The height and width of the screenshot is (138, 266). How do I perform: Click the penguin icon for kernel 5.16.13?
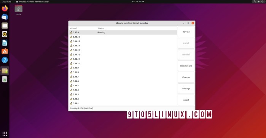click(x=71, y=50)
